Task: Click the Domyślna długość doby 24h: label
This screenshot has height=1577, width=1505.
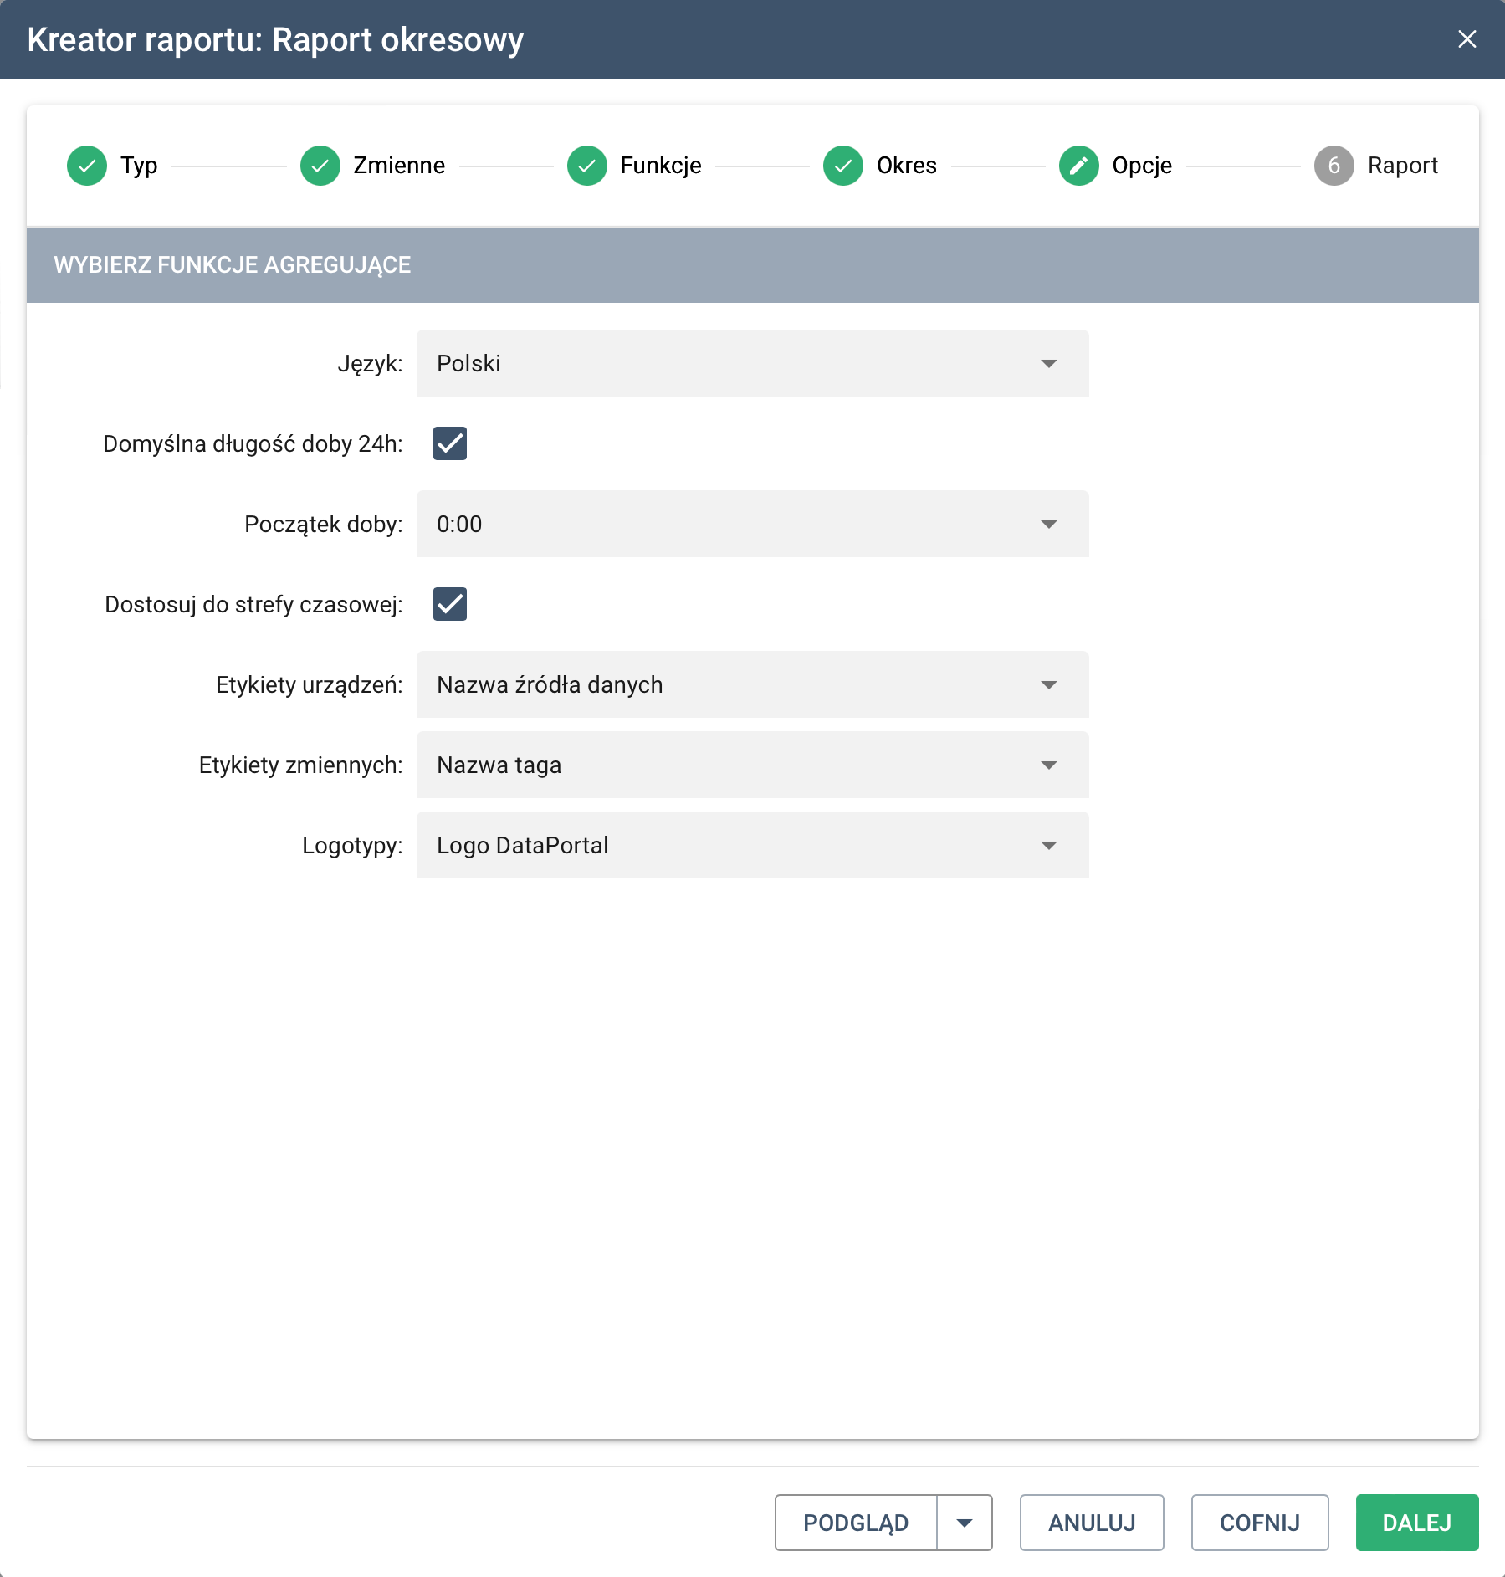Action: point(253,444)
